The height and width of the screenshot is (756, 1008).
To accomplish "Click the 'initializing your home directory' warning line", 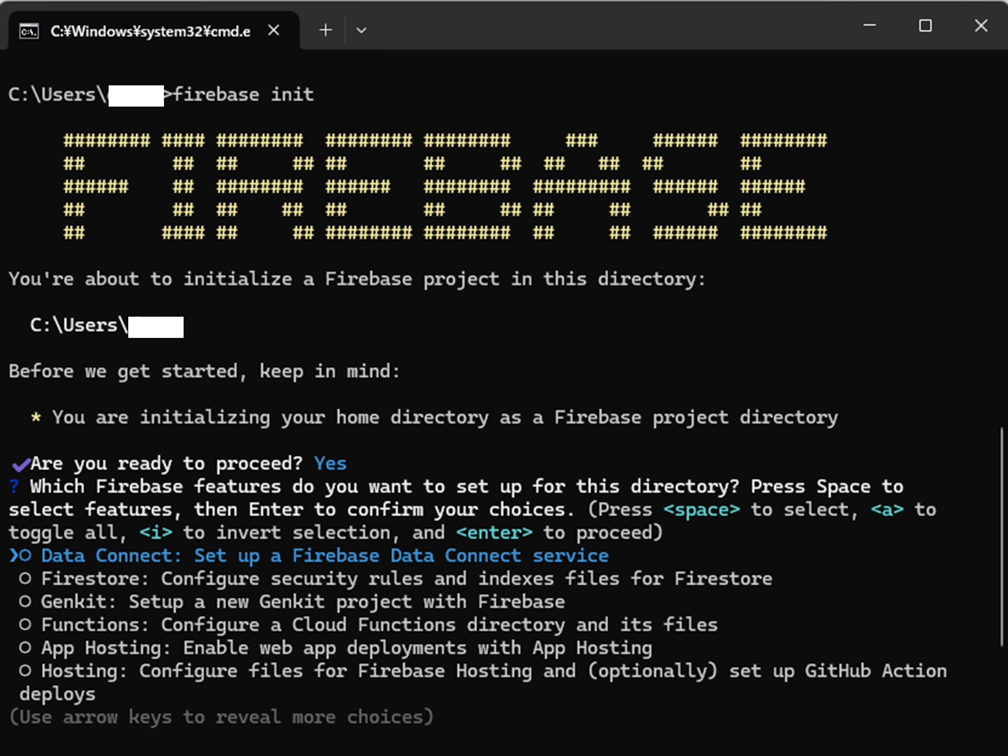I will 445,418.
